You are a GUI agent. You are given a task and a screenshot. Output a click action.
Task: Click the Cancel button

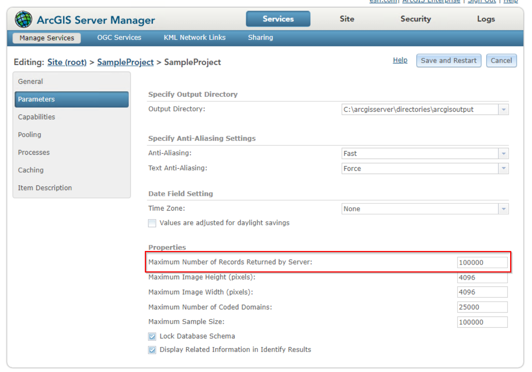click(501, 61)
